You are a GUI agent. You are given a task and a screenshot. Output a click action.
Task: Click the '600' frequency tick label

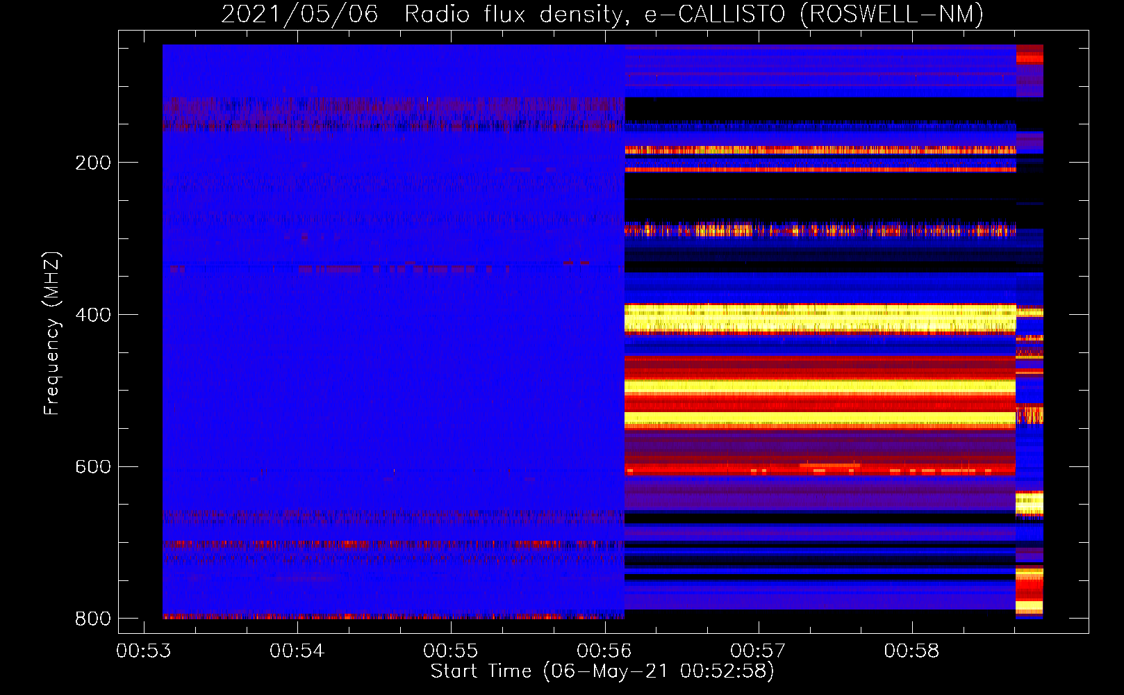point(93,467)
